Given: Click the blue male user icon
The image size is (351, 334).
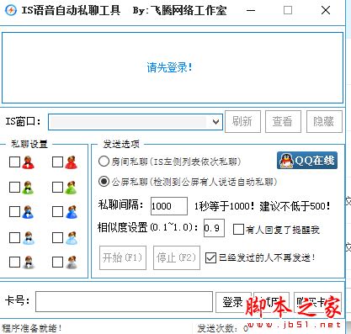Looking at the screenshot, I should [28, 212].
